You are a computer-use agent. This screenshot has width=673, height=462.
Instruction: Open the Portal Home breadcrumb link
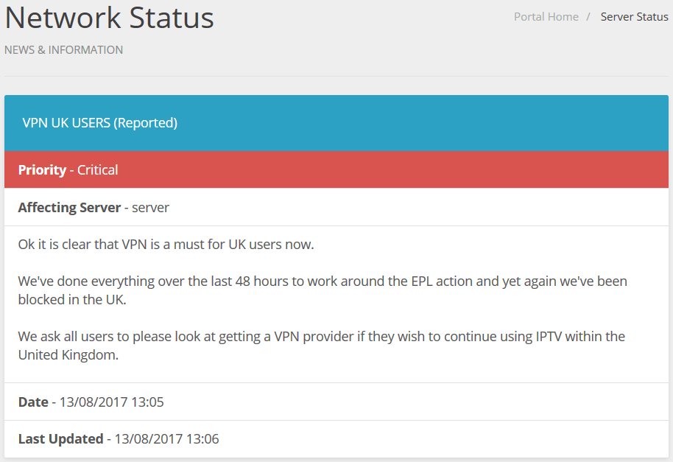click(x=546, y=17)
